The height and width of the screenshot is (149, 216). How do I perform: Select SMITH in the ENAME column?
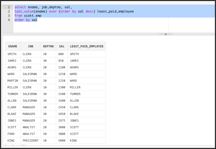coord(12,54)
